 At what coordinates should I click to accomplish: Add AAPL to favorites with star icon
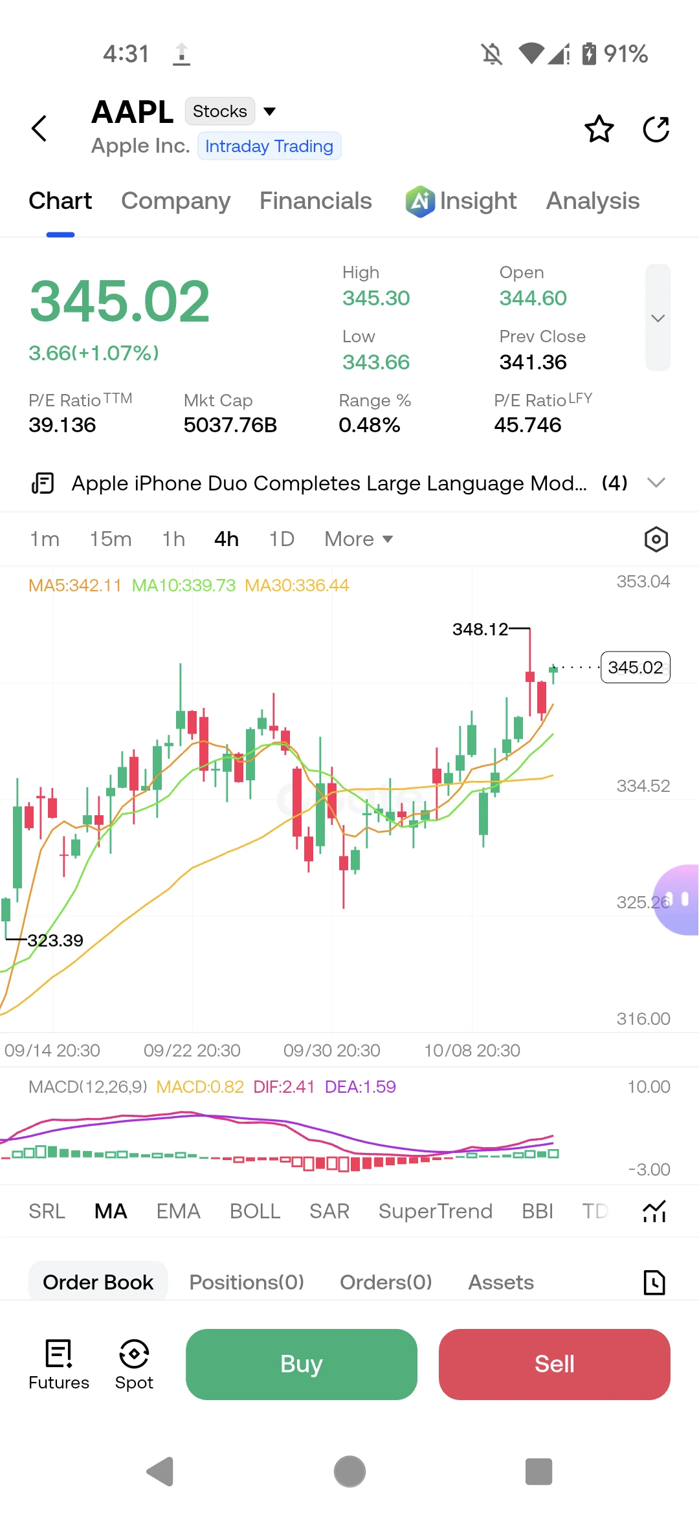(x=599, y=129)
